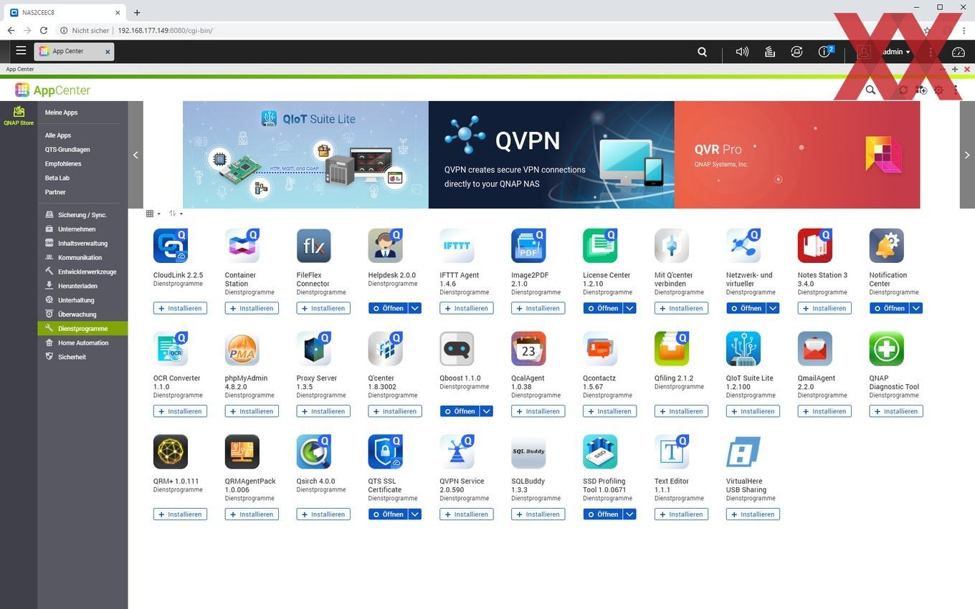Open the Qsirch 4.0.0 app icon
This screenshot has height=609, width=975.
[314, 452]
